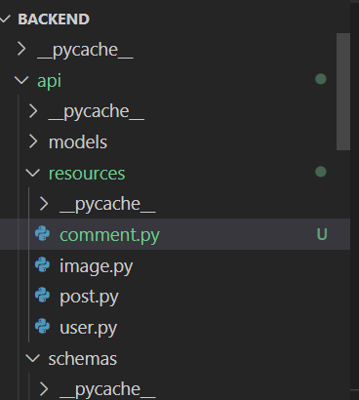Click the green modified dot on resources row
Image resolution: width=359 pixels, height=400 pixels.
(321, 172)
